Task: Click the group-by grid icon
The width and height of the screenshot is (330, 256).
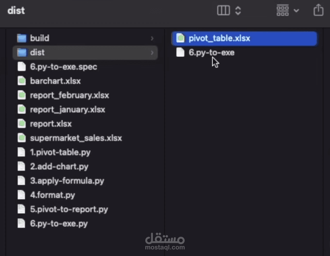Action: pyautogui.click(x=283, y=10)
